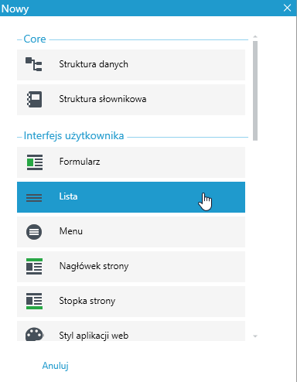Choose the Struktura słownikowa label
297x382 pixels.
click(103, 99)
